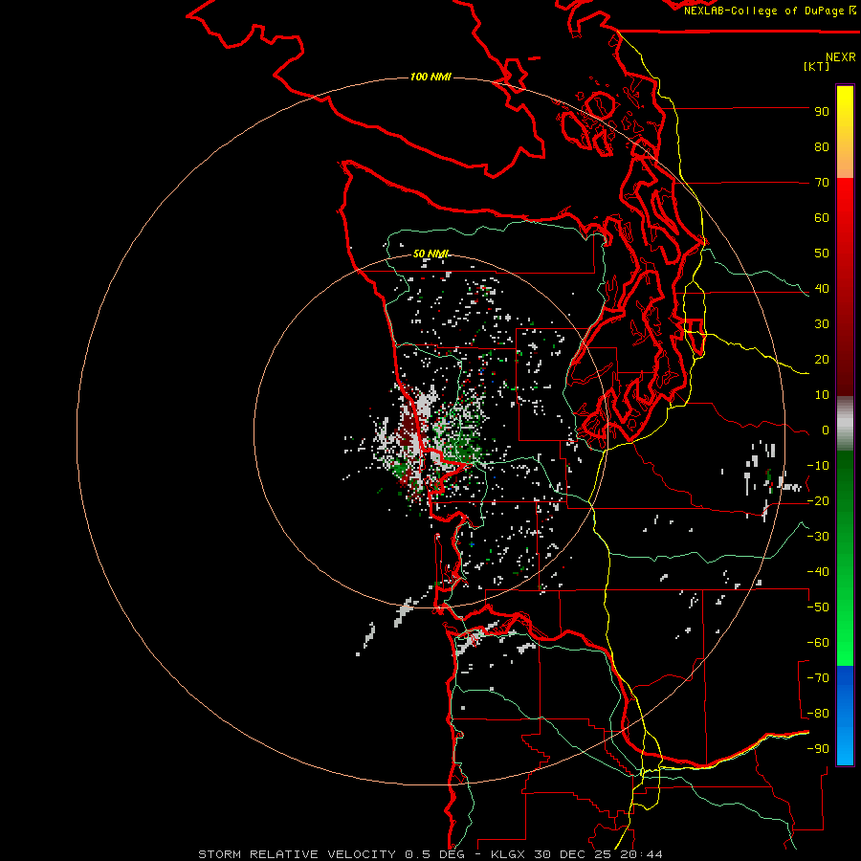Click the -70 knot scale label

pyautogui.click(x=818, y=678)
